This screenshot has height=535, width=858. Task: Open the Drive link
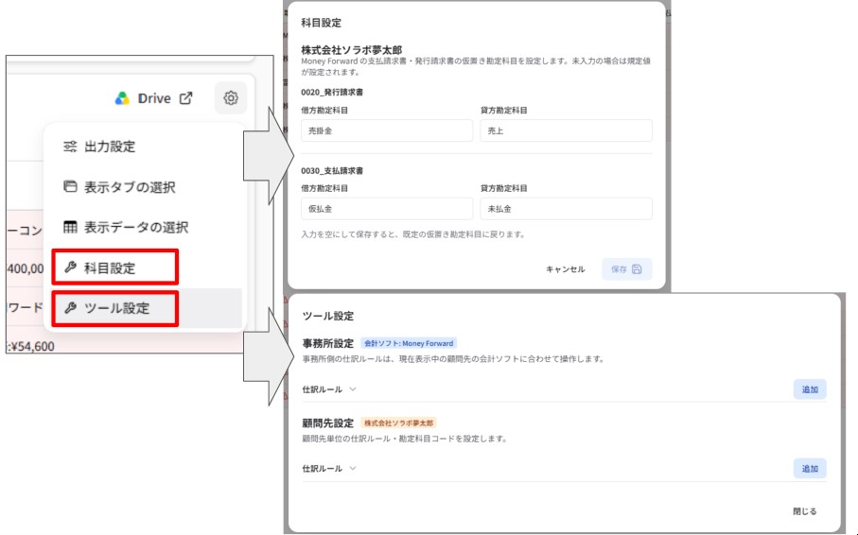pos(154,98)
